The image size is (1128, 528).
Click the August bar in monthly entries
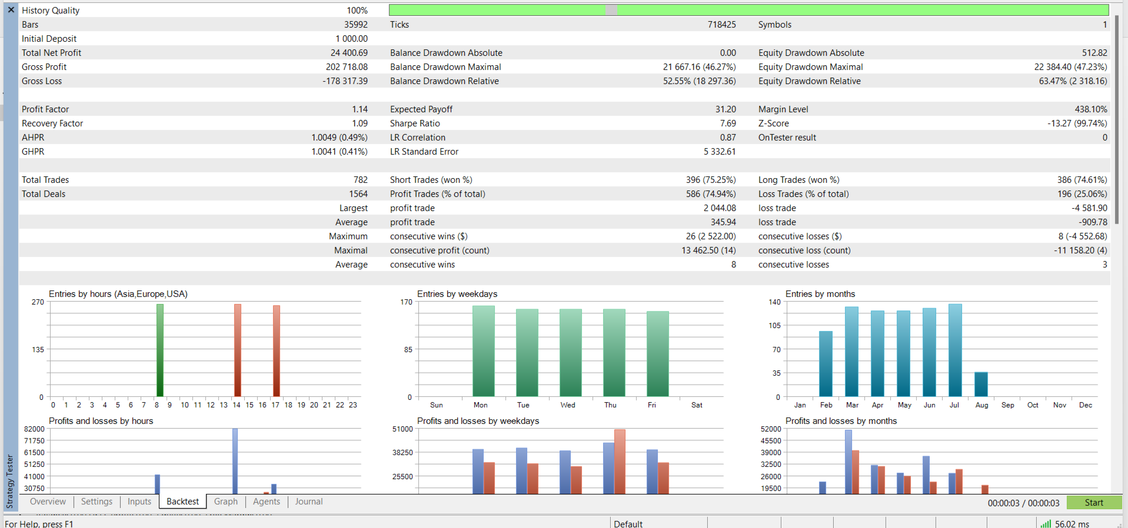[981, 385]
